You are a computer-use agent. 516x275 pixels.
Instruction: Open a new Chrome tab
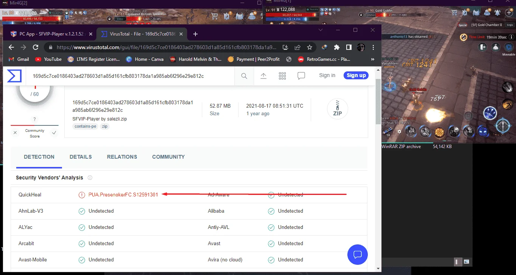click(x=195, y=34)
